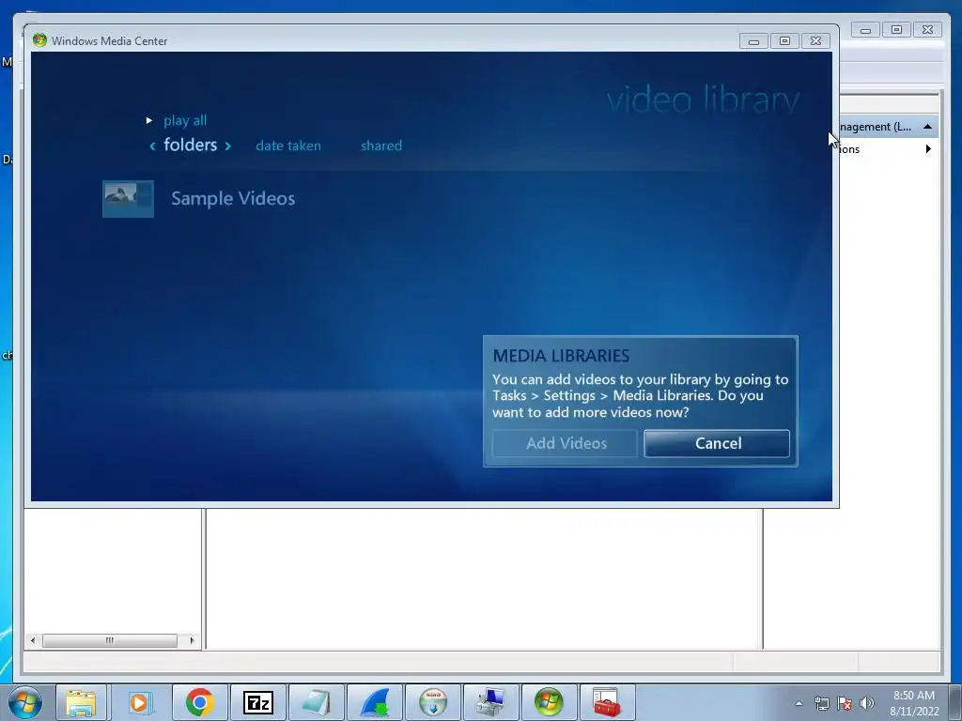Open the Sample Videos thumbnail
962x721 pixels.
pyautogui.click(x=128, y=199)
